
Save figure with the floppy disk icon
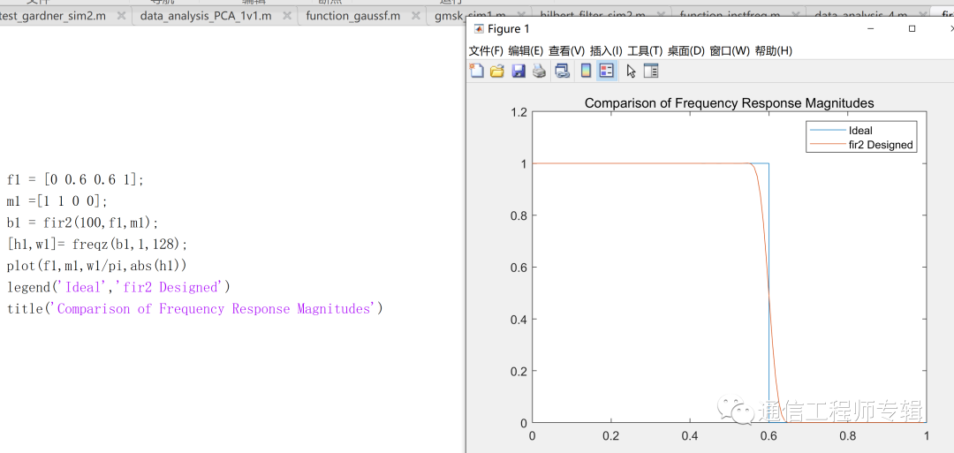tap(519, 72)
